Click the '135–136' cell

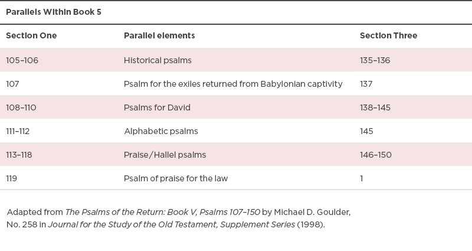point(375,60)
